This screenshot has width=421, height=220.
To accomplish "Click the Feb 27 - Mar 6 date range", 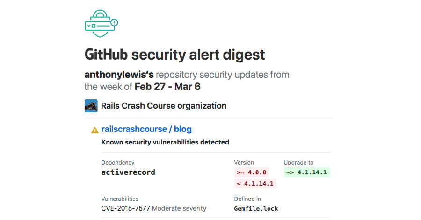I will click(167, 87).
